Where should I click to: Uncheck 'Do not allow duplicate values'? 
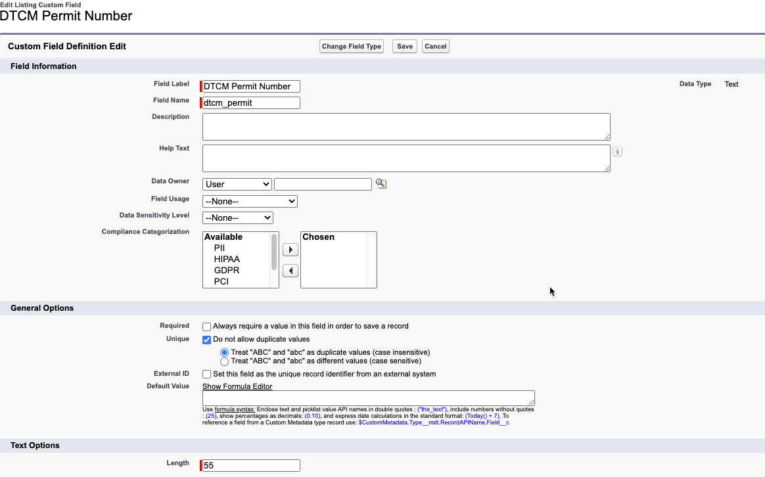tap(206, 340)
